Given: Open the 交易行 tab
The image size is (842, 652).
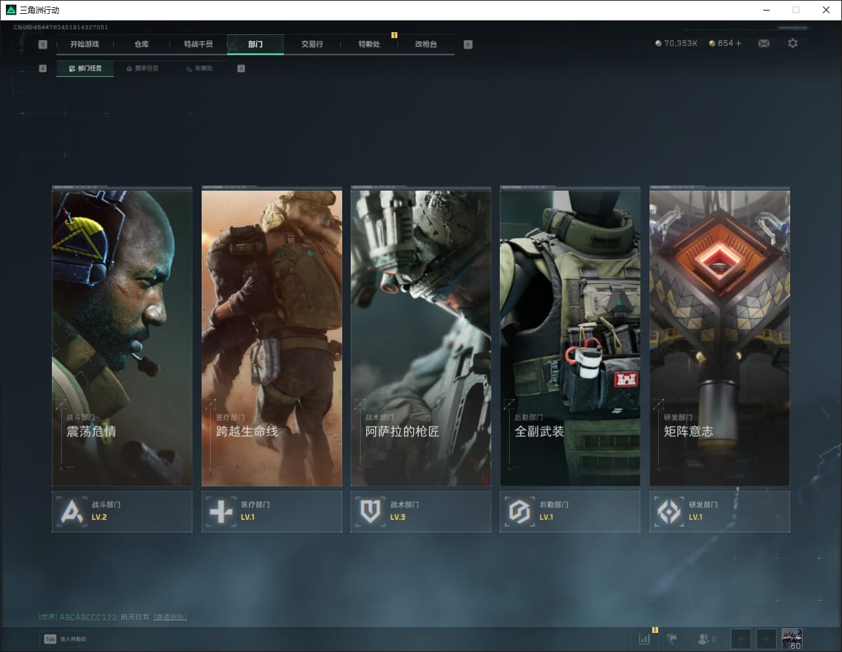Looking at the screenshot, I should coord(312,44).
